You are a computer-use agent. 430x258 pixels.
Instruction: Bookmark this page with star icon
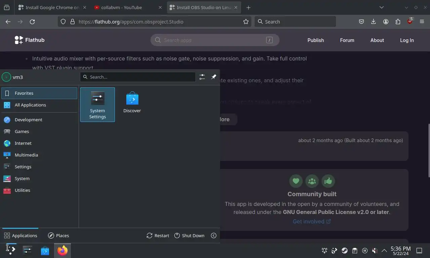246,21
